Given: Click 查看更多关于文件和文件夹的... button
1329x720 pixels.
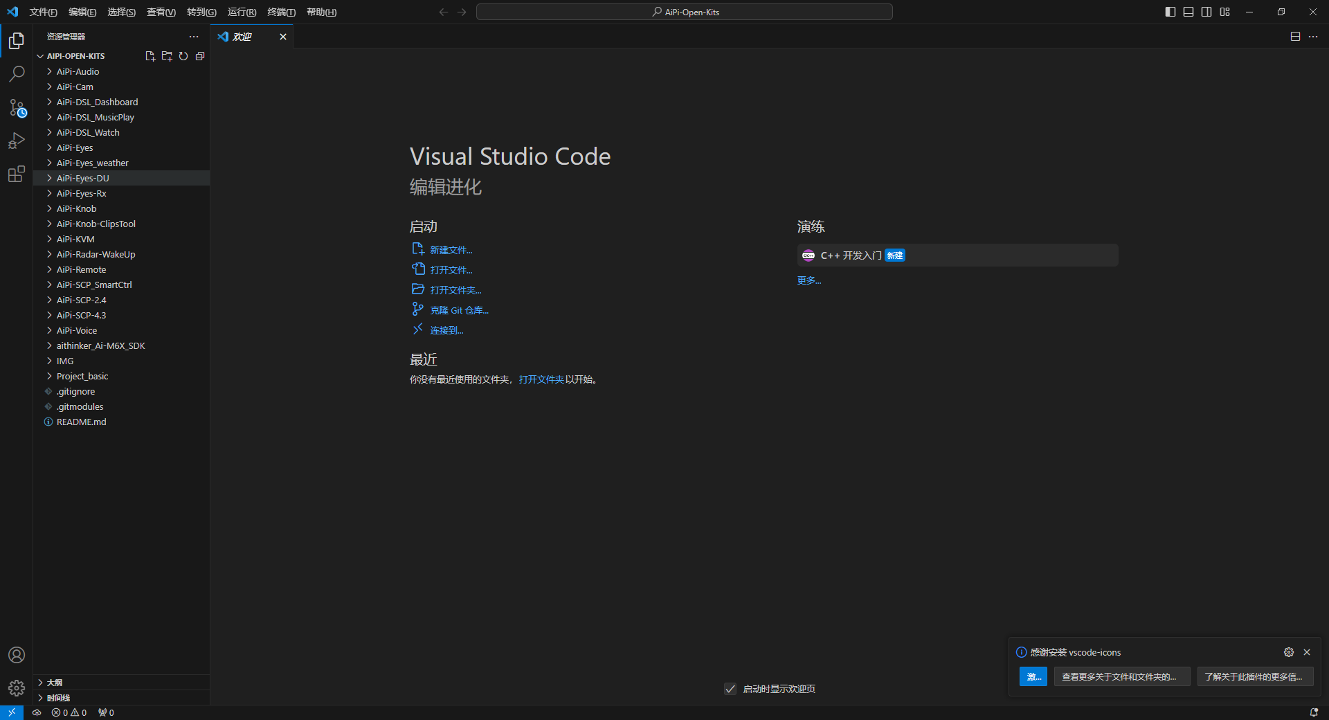Looking at the screenshot, I should 1122,676.
